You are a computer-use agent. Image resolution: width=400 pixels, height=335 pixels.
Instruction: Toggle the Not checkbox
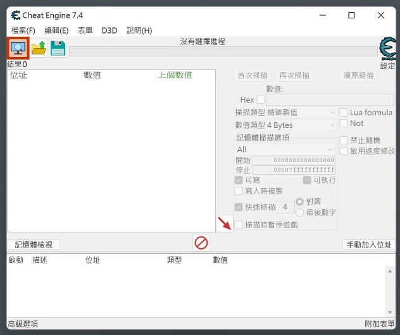344,123
